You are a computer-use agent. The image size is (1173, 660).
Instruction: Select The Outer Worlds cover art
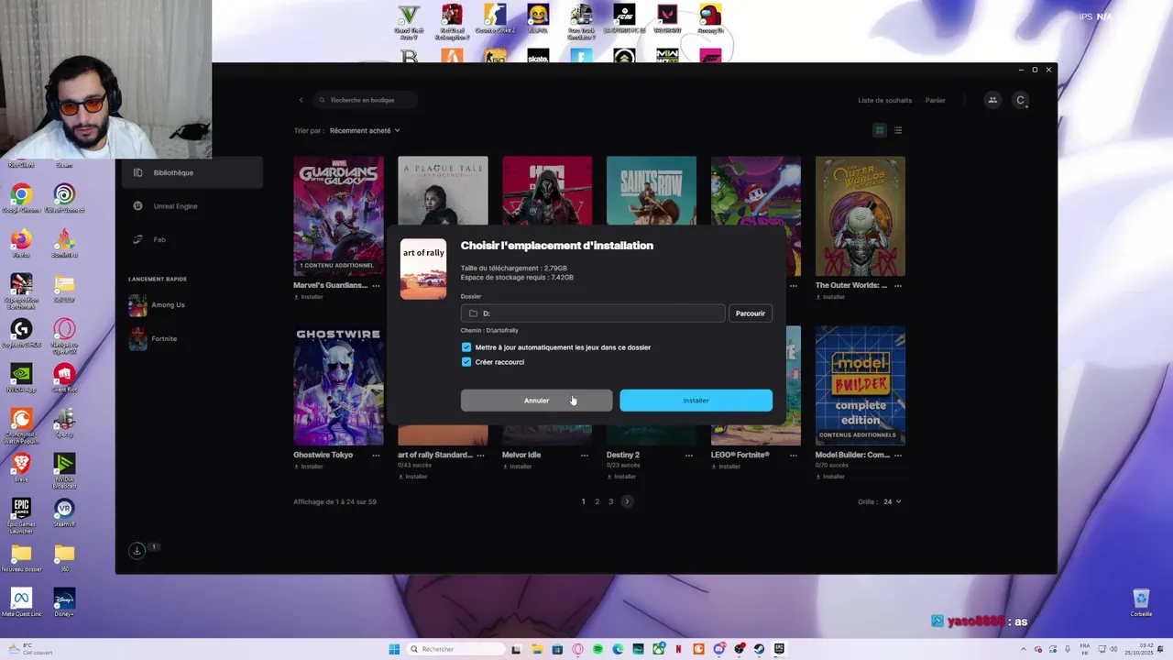(x=860, y=216)
